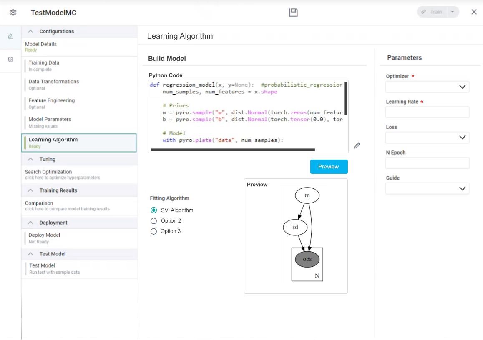This screenshot has width=483, height=340.
Task: Open the Optimizer dropdown
Action: pyautogui.click(x=427, y=87)
